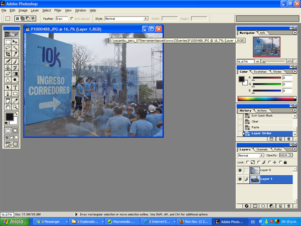The width and height of the screenshot is (301, 226).
Task: Open the Navigator palette flyout menu
Action: pos(294,33)
